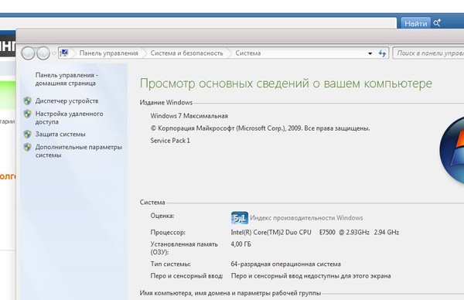Screen dimensions: 464x300
Task: Click shield icon beside 'Диспетчер устройств'
Action: [28, 101]
